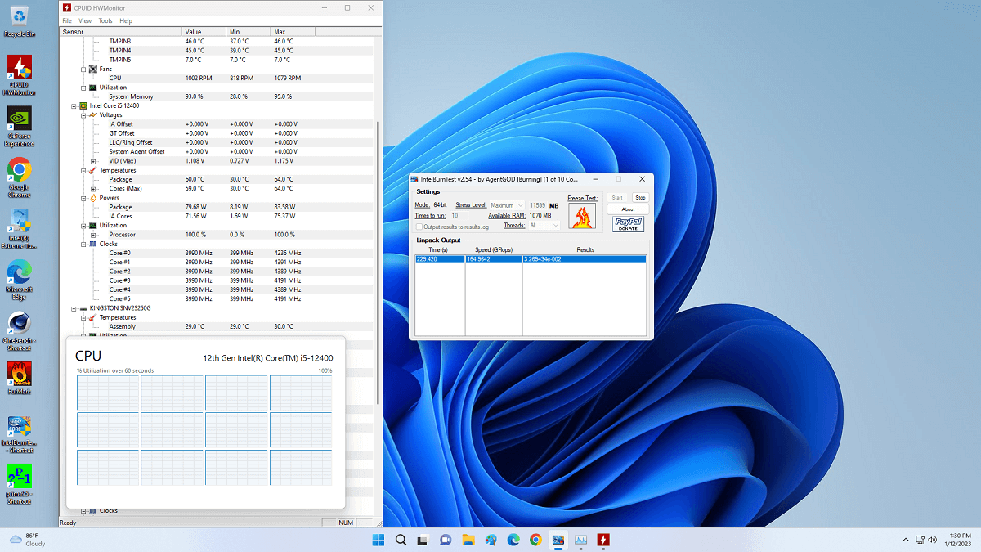Click the HWMonitor vertical scrollbar thumb
The height and width of the screenshot is (552, 981).
pyautogui.click(x=377, y=262)
